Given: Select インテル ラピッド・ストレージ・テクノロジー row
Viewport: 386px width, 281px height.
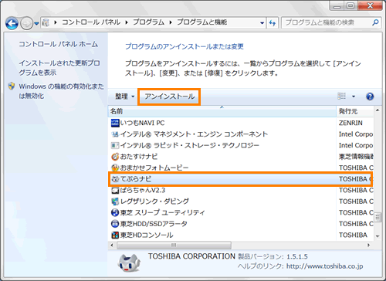Looking at the screenshot, I should coord(241,145).
